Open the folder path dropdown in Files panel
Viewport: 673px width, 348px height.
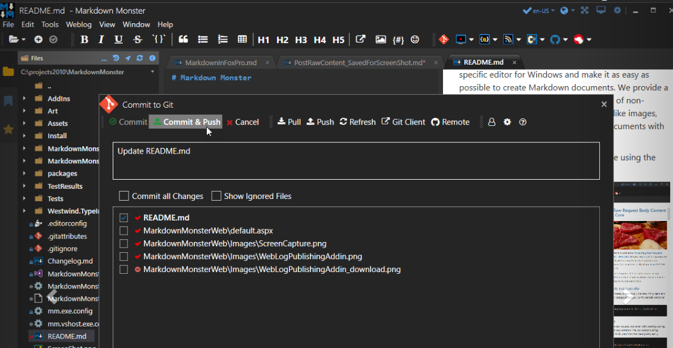click(x=152, y=72)
